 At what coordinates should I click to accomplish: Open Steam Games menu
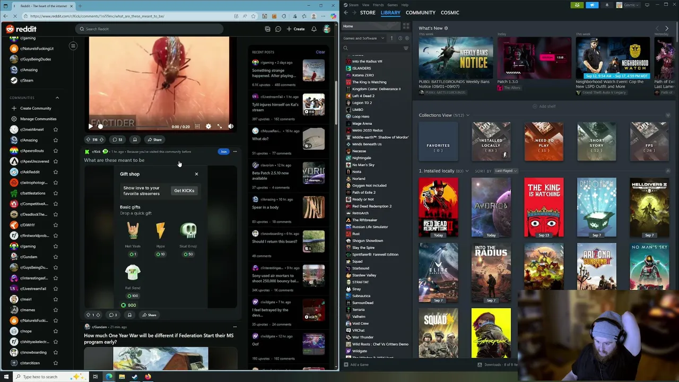point(393,5)
